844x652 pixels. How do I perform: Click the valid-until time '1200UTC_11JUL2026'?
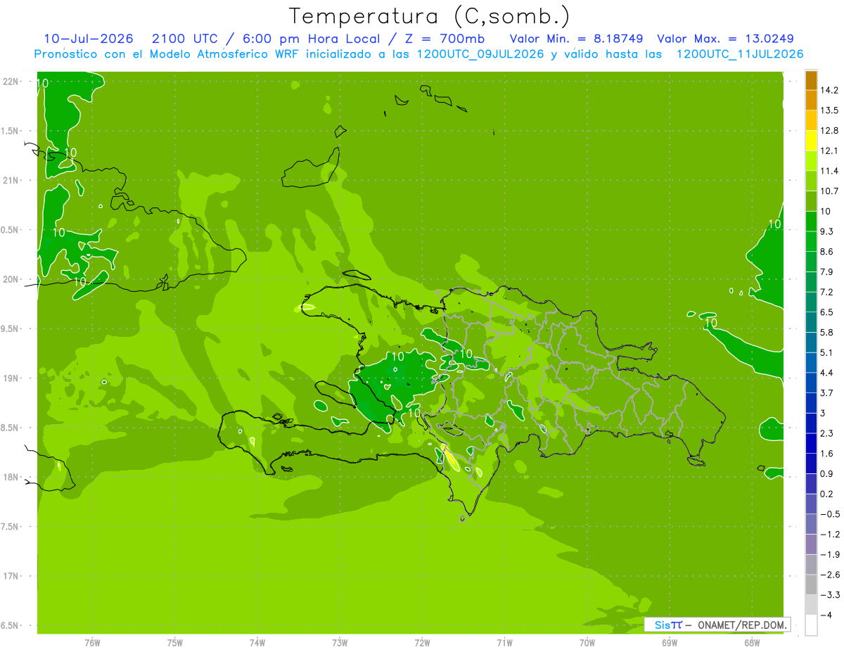click(x=740, y=54)
